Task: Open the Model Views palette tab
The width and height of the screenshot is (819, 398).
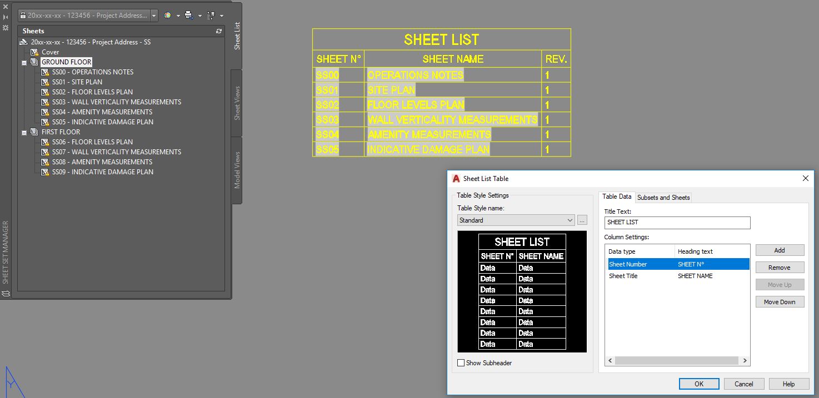Action: point(236,160)
